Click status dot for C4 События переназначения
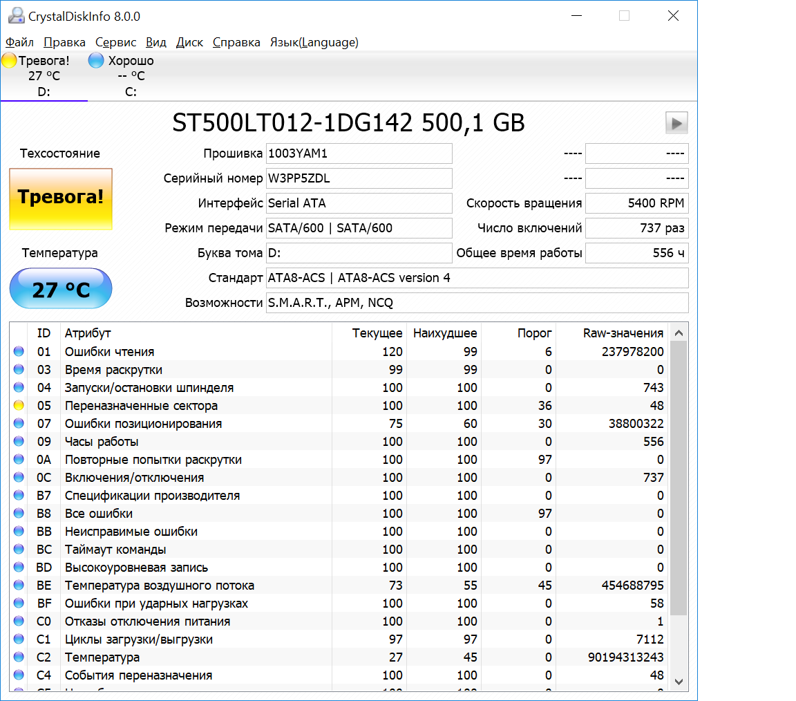The height and width of the screenshot is (701, 796). click(19, 675)
